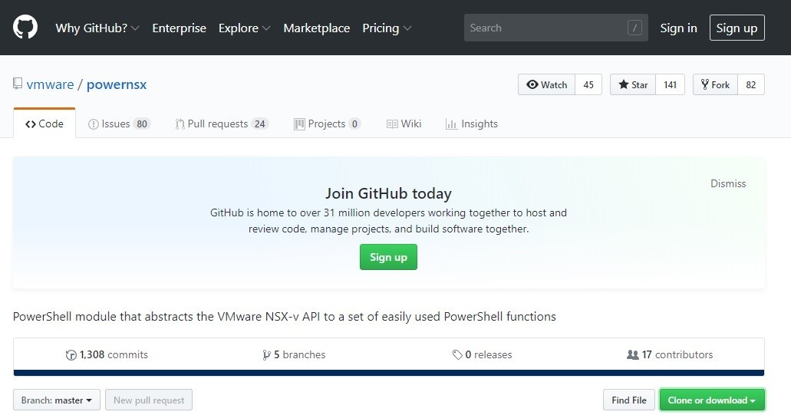This screenshot has width=791, height=415.
Task: Expand the Why GitHub? menu
Action: [x=97, y=28]
